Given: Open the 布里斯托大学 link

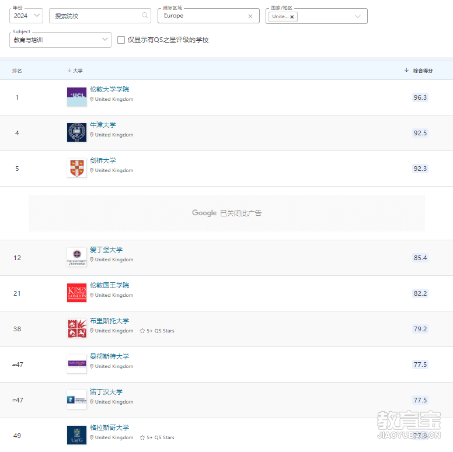Looking at the screenshot, I should (109, 320).
